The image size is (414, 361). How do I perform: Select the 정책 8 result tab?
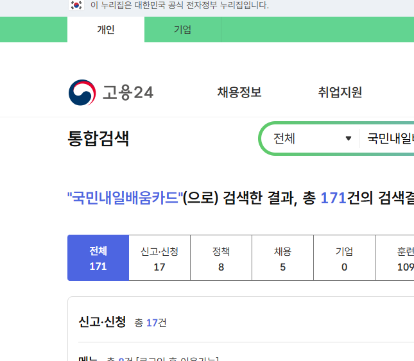coord(221,258)
